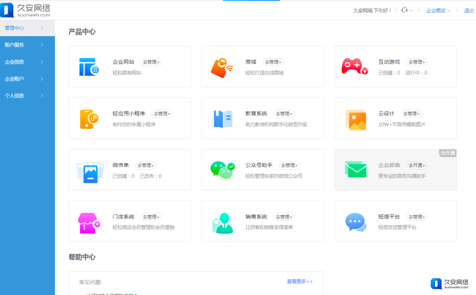Click 去管理 button for 企业网站
This screenshot has width=476, height=295.
[x=151, y=62]
